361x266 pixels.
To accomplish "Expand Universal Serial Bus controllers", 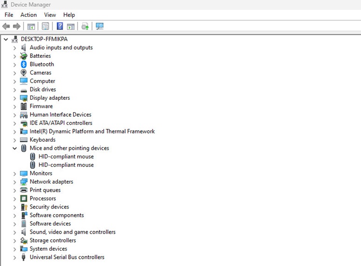I will pyautogui.click(x=14, y=257).
